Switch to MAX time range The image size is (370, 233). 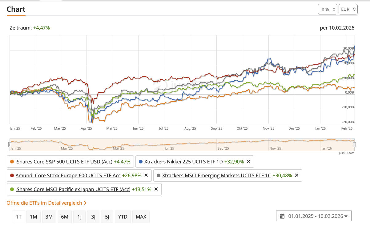[141, 217]
